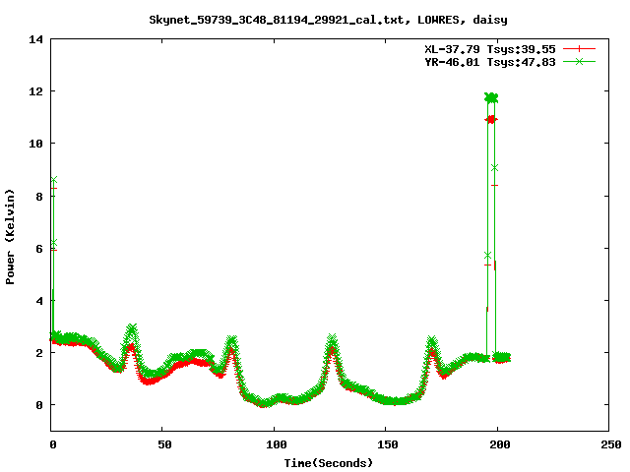Click the Power (Kelvin) axis label
Screen dimensions: 630x472
pyautogui.click(x=10, y=237)
